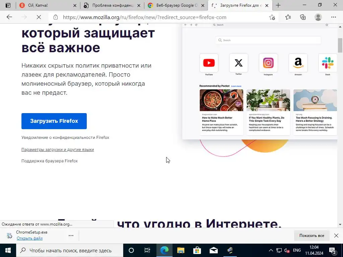Image resolution: width=343 pixels, height=257 pixels.
Task: Click the scrollbar down arrow
Action: click(340, 225)
